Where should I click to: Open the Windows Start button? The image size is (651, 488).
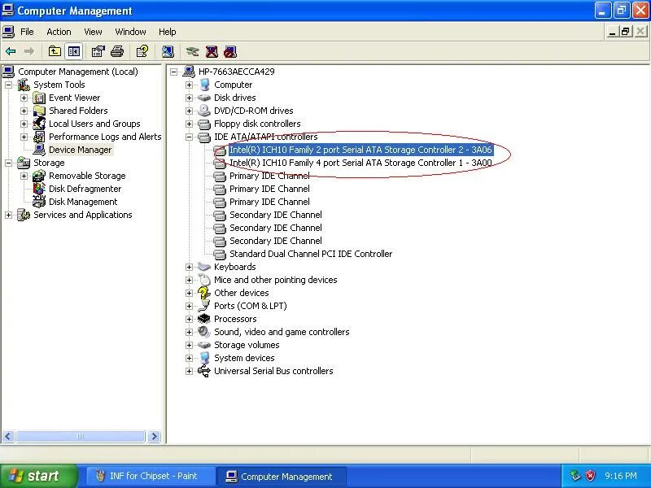tap(38, 476)
